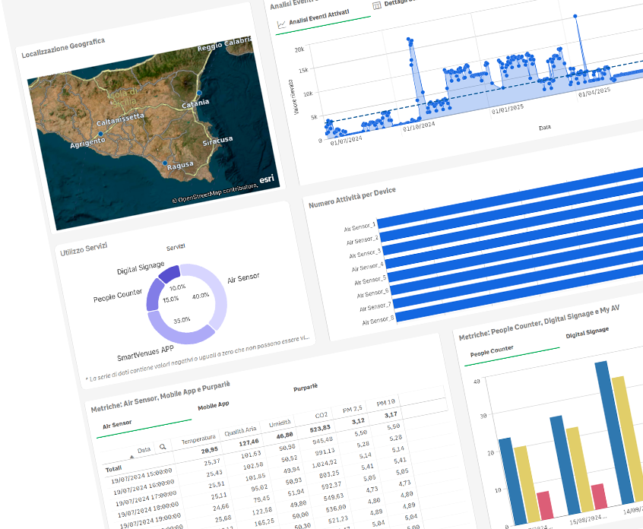Switch to the Mobile App tab
Image resolution: width=643 pixels, height=529 pixels.
point(214,406)
